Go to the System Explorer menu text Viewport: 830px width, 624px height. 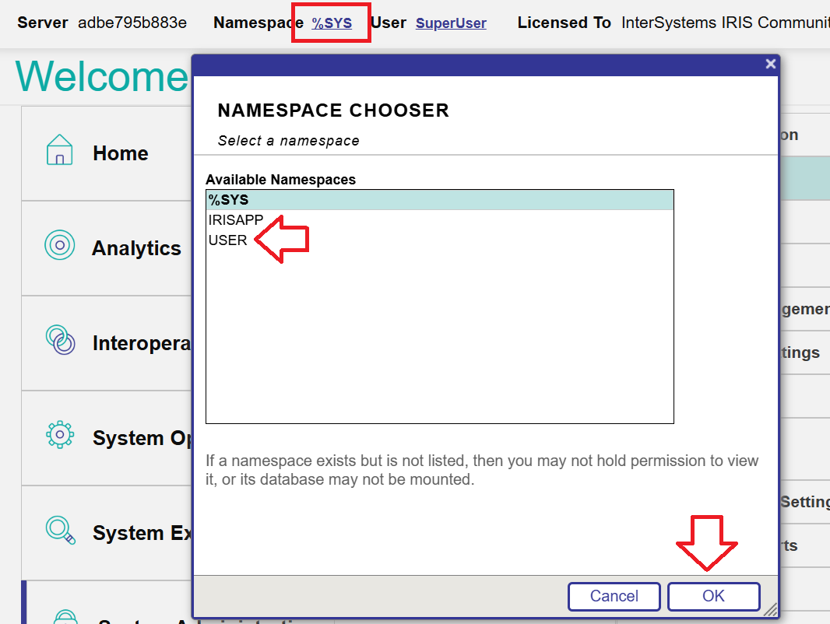(142, 533)
